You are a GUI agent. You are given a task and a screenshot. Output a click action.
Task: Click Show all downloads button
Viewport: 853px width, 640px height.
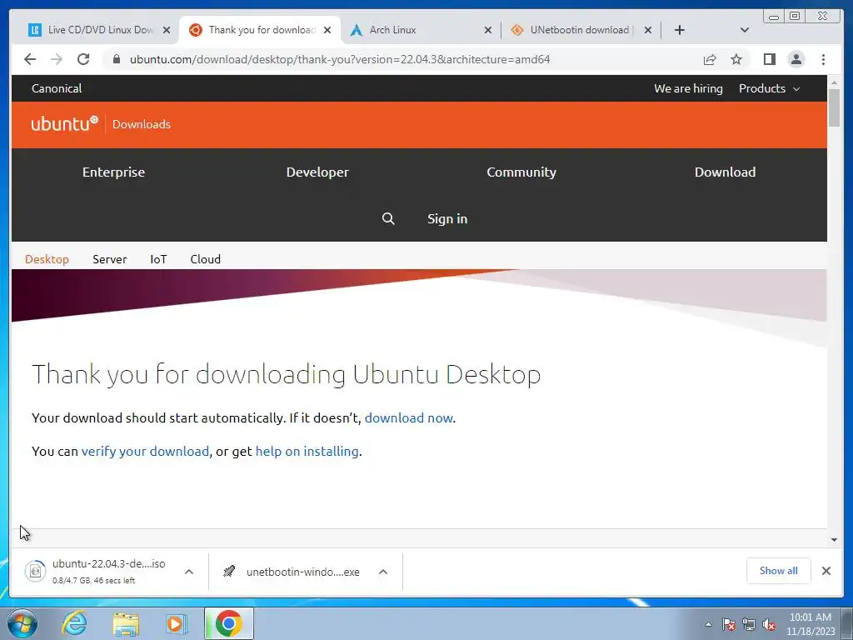(779, 570)
